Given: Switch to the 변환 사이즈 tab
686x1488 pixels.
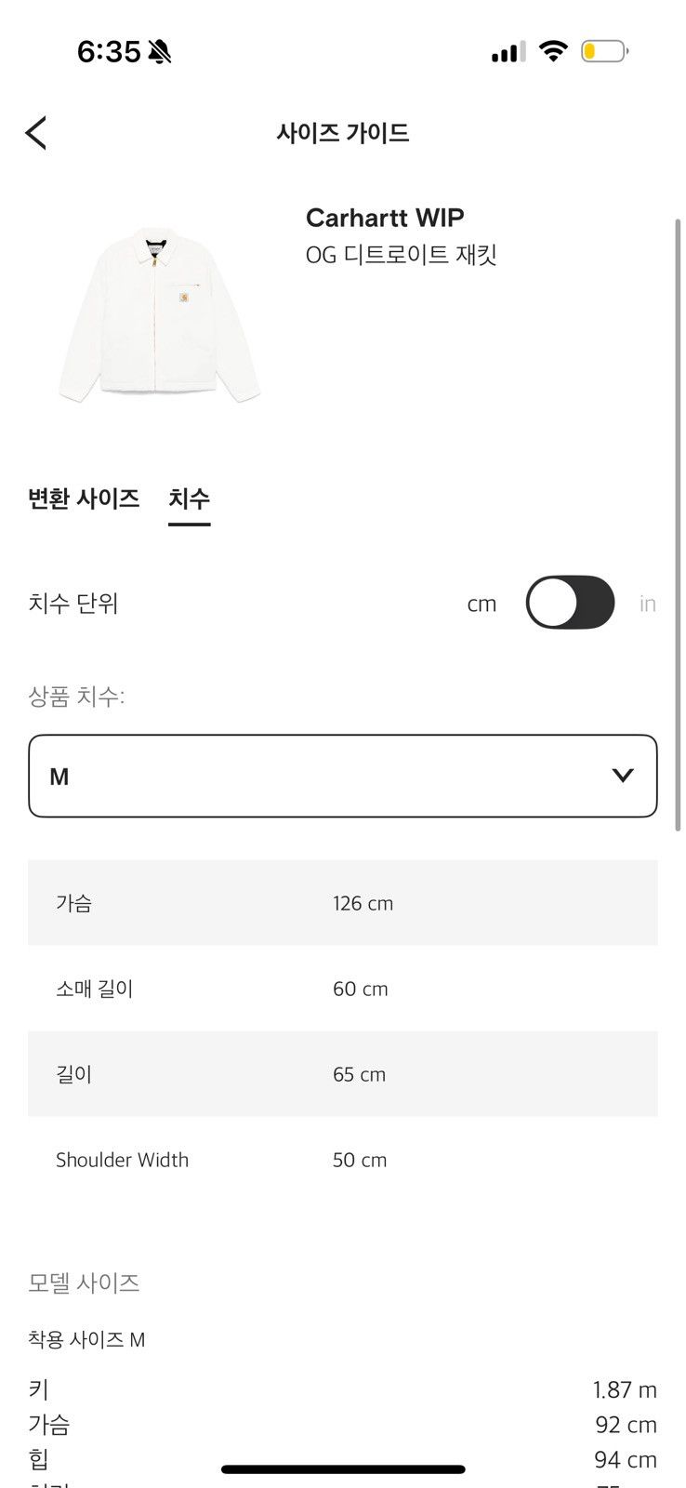Looking at the screenshot, I should point(84,498).
